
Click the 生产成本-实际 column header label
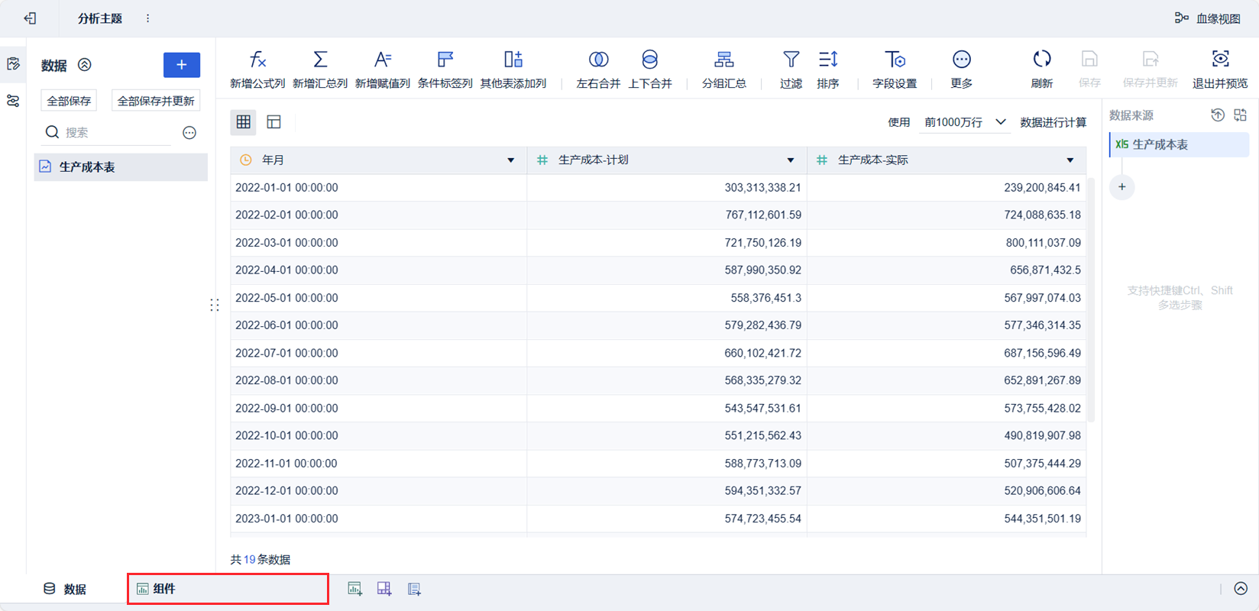[873, 160]
